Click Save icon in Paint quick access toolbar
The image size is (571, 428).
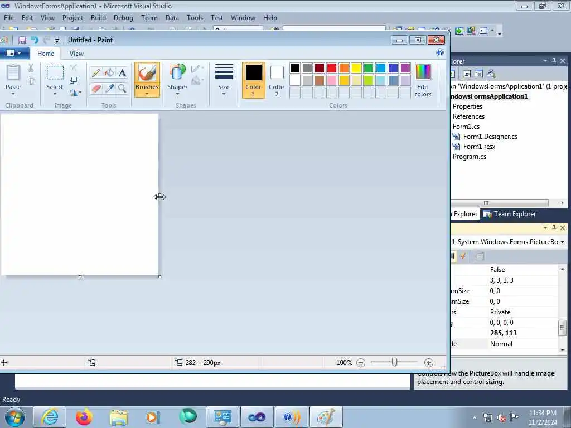click(22, 40)
